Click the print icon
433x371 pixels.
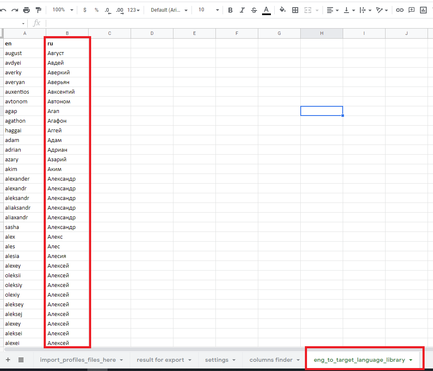click(x=26, y=10)
